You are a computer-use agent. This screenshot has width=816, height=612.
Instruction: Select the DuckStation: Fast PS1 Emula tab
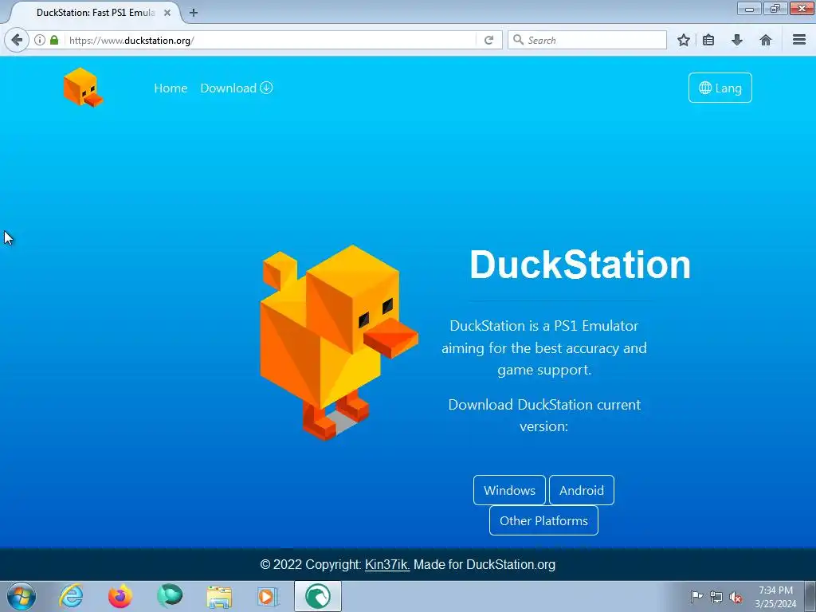[x=96, y=13]
